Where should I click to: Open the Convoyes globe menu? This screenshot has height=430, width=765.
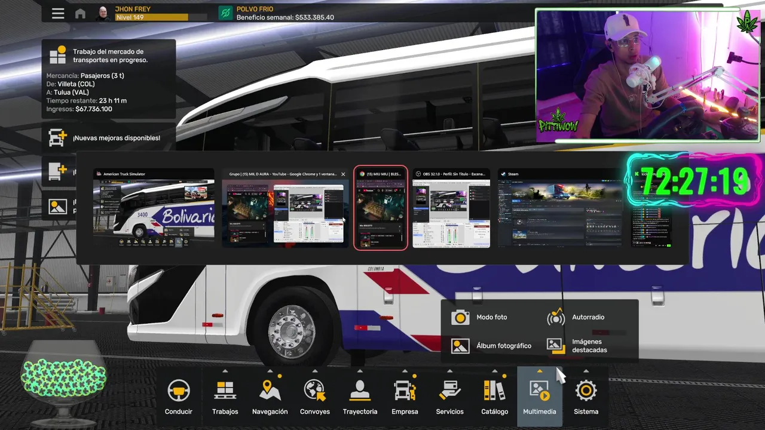pos(315,397)
